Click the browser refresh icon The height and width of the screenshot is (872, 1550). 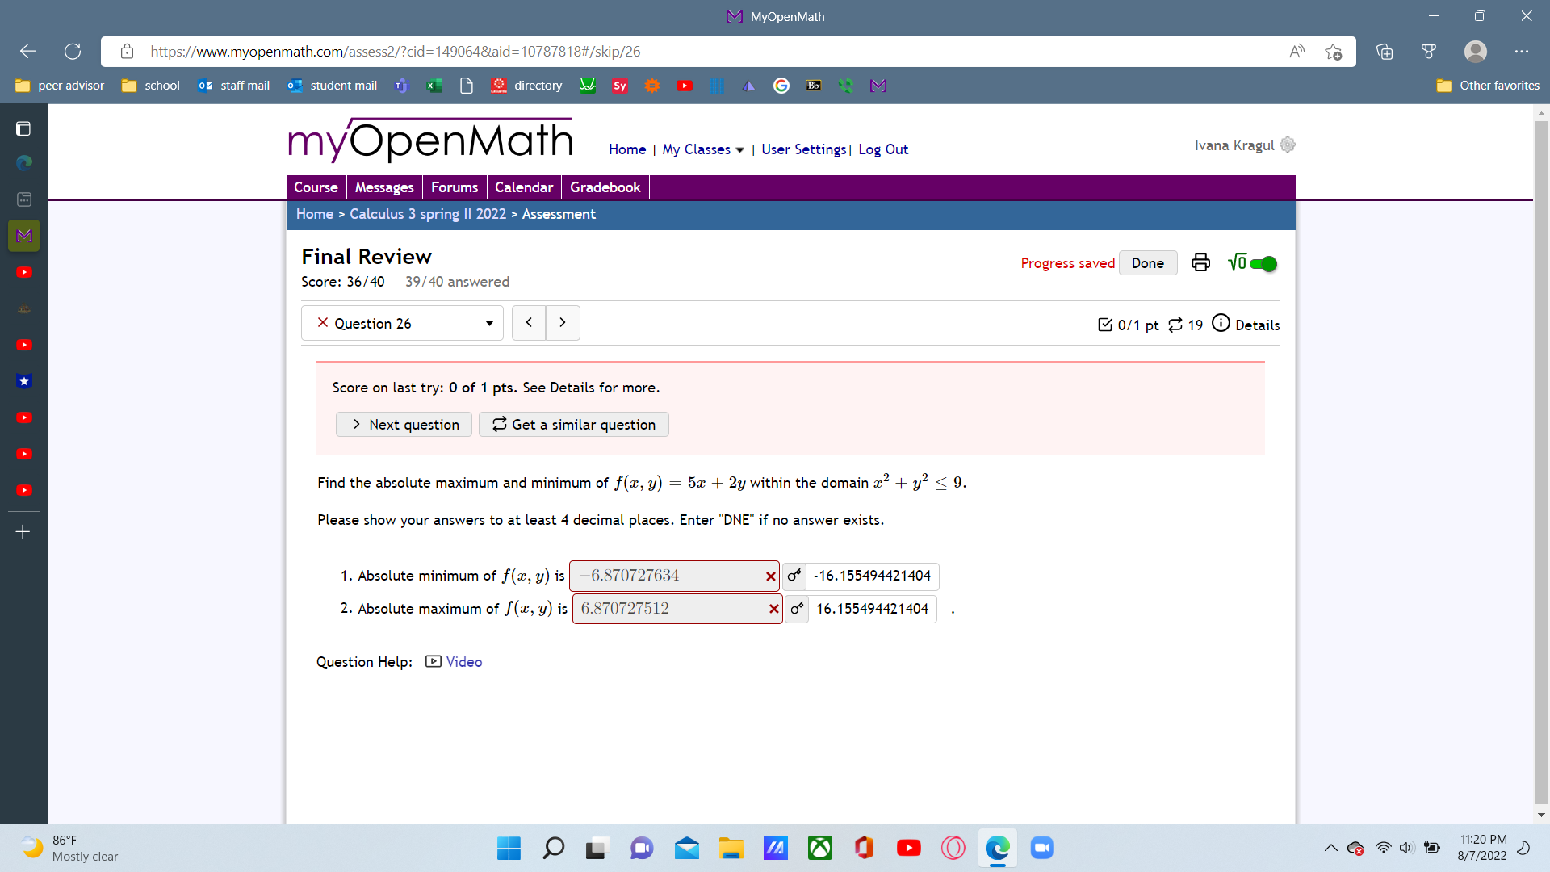point(73,52)
